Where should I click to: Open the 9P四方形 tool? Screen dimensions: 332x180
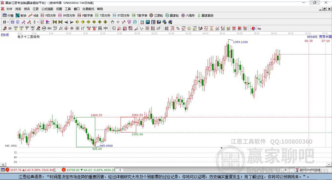[67, 16]
